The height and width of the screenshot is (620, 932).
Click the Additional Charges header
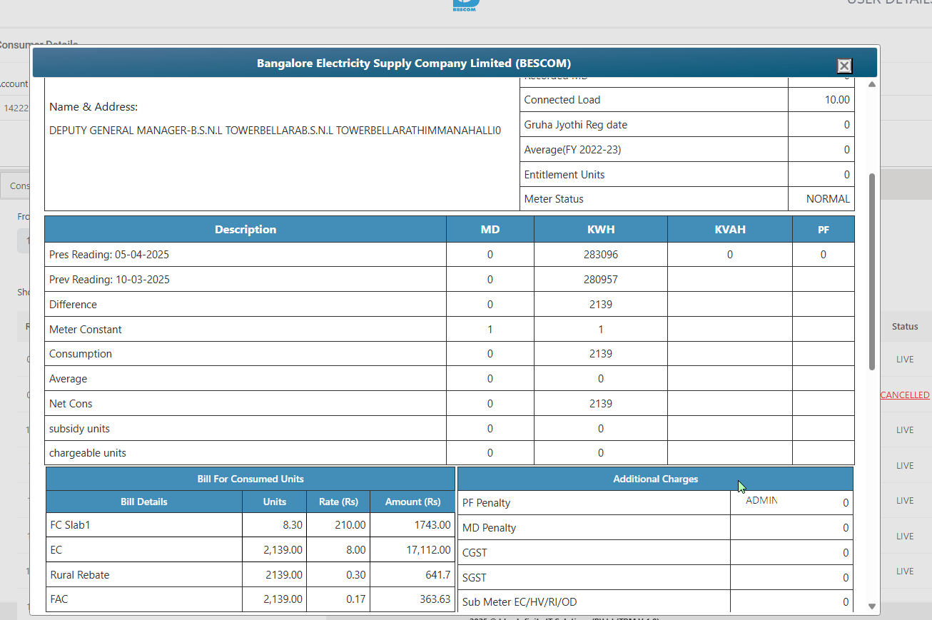click(656, 479)
